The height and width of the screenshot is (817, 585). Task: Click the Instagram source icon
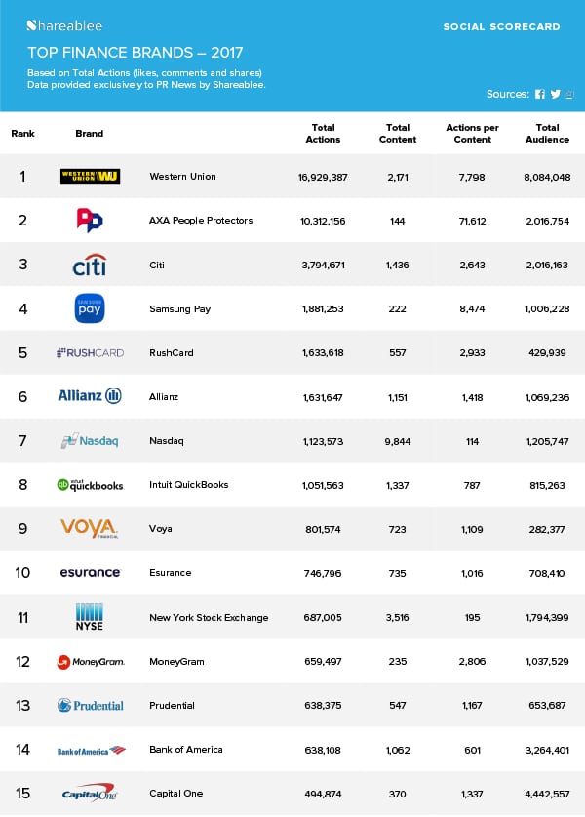[569, 94]
